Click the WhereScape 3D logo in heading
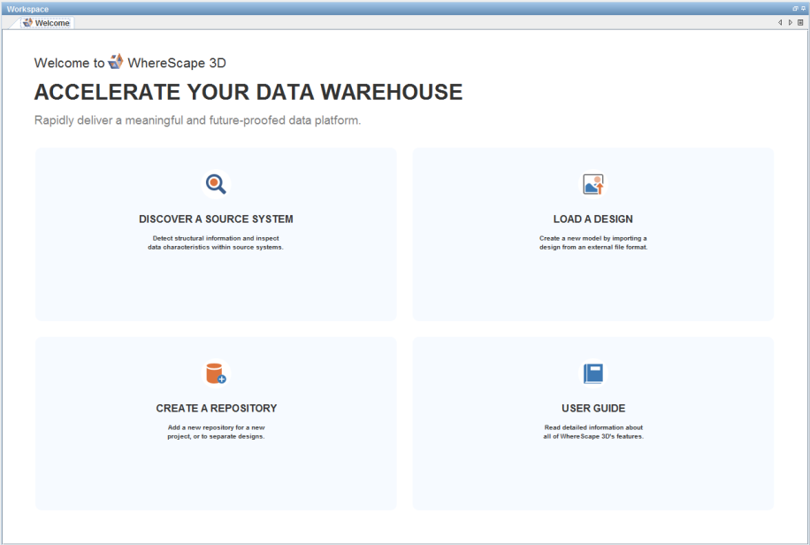810x545 pixels. coord(116,62)
